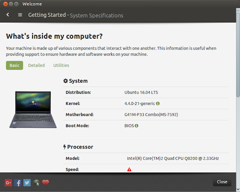Click the red heart donate icon

tap(46, 182)
